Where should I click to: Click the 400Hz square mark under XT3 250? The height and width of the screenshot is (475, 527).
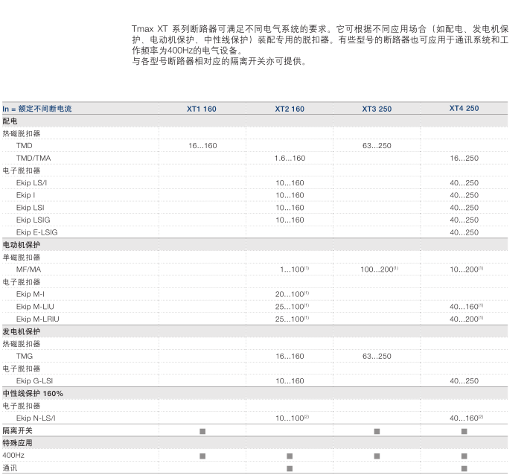(x=377, y=456)
